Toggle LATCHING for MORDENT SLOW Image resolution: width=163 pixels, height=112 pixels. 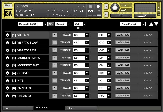tap(123, 58)
